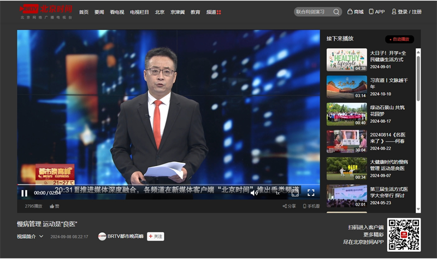The image size is (437, 259).
Task: Open the 要闻 news menu
Action: [99, 12]
